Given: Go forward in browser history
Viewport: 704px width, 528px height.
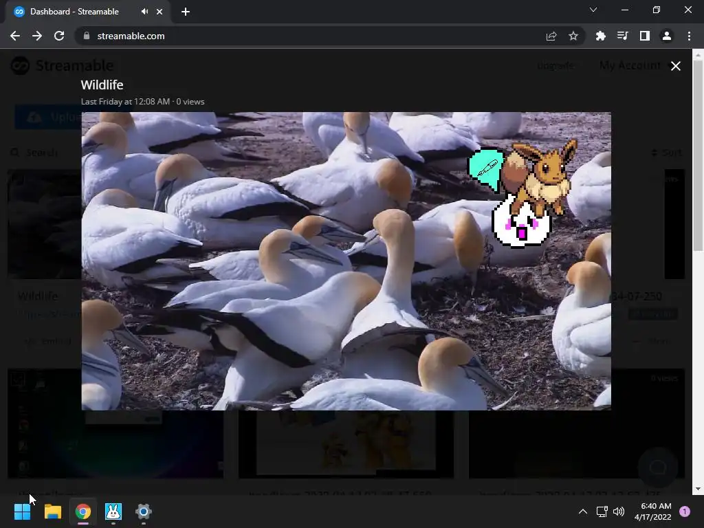Looking at the screenshot, I should click(37, 36).
